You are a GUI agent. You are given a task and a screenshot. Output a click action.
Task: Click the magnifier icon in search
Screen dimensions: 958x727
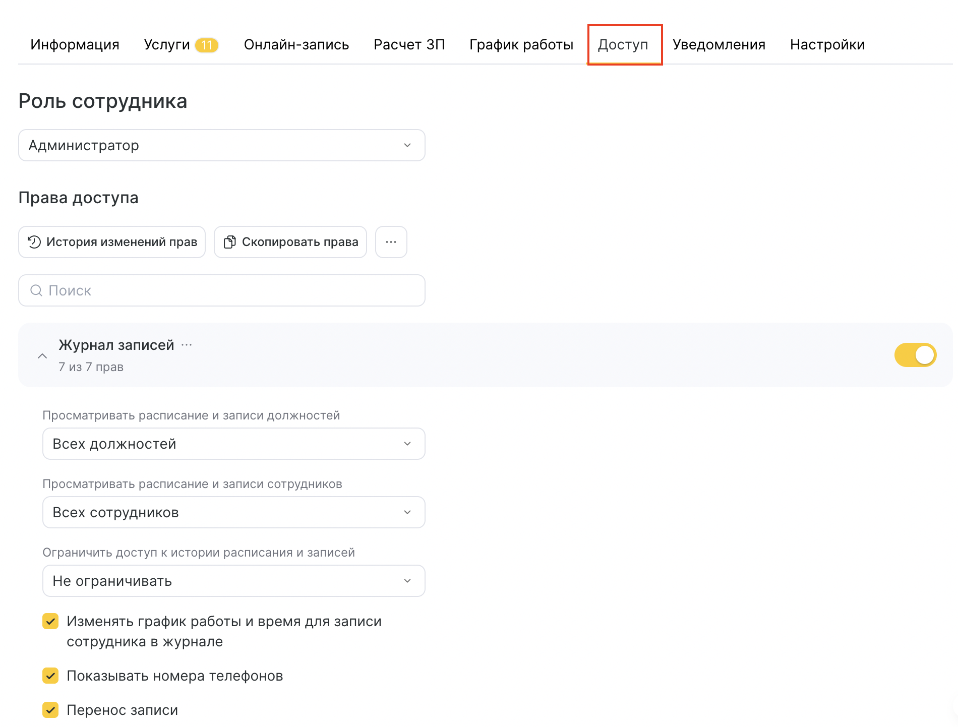point(36,290)
